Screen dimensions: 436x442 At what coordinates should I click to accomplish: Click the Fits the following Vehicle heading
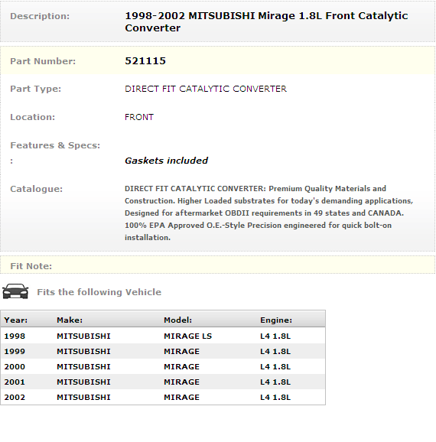pyautogui.click(x=99, y=292)
